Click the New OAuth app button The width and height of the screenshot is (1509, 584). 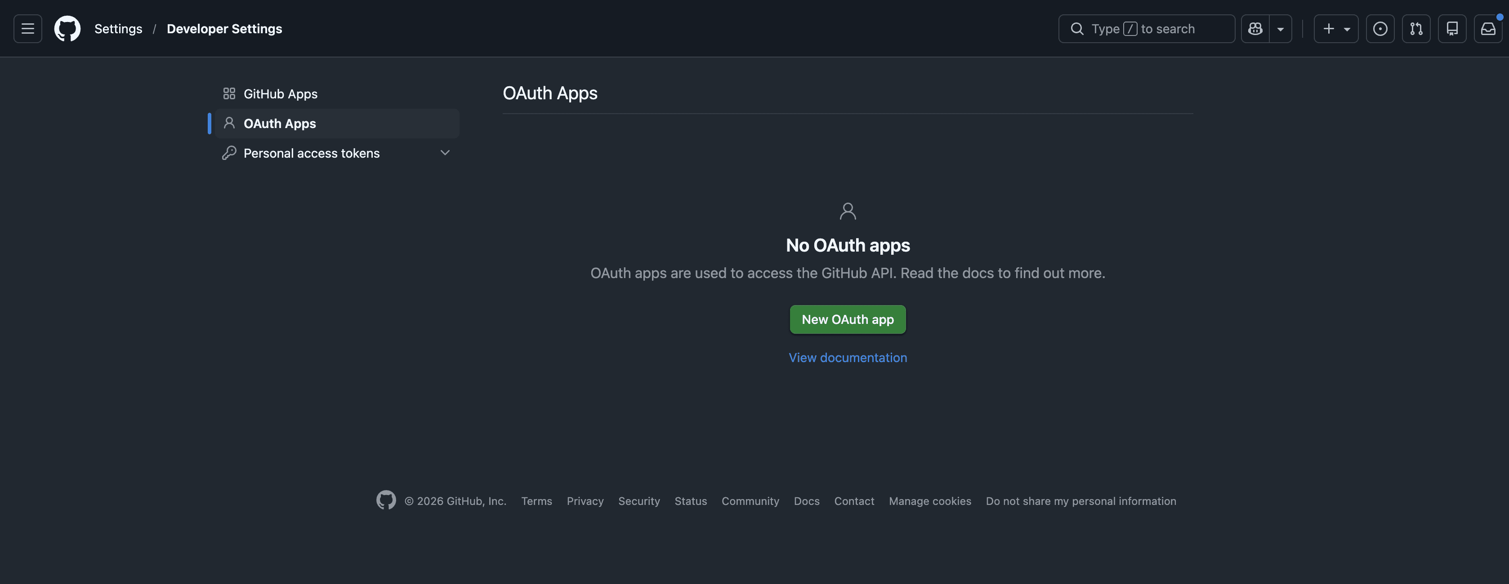pyautogui.click(x=848, y=319)
